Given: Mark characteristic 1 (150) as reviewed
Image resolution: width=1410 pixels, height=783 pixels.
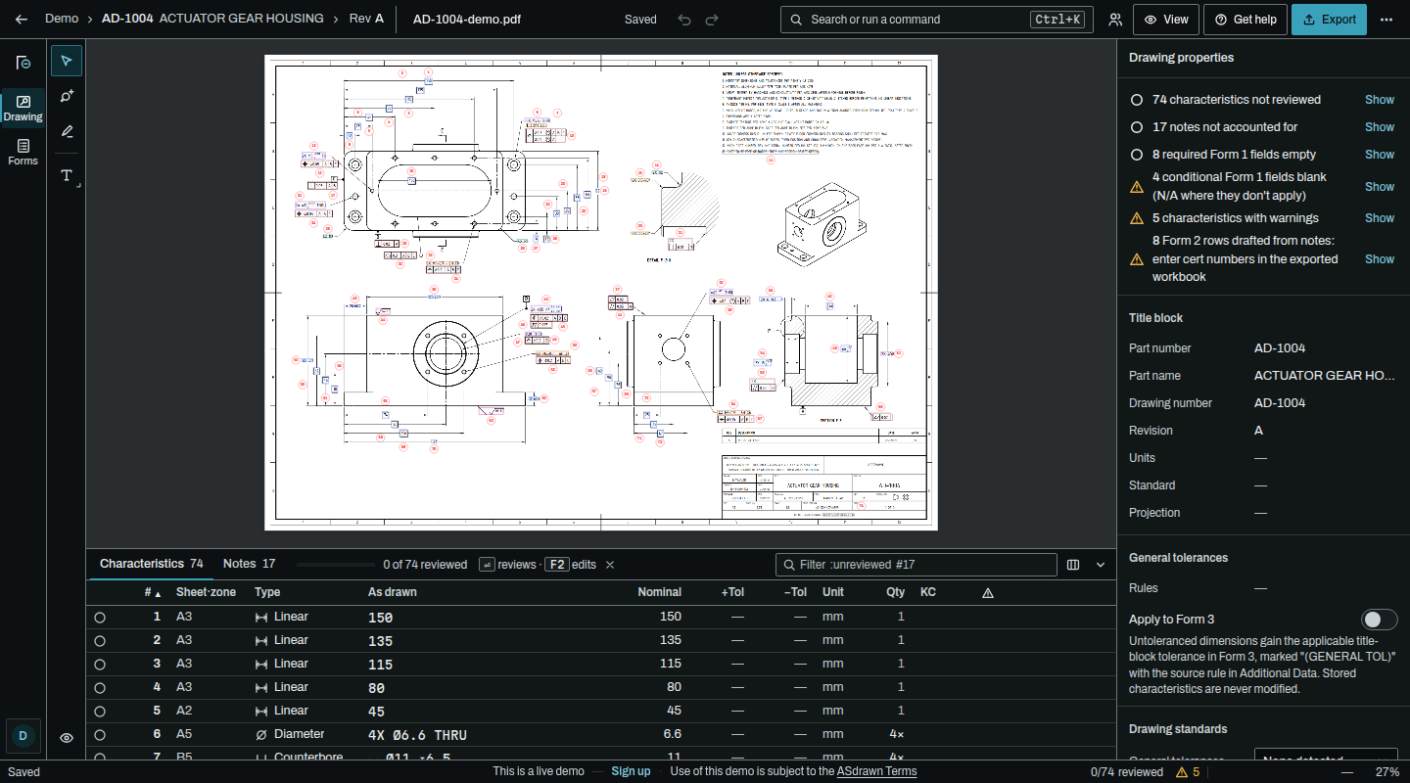Looking at the screenshot, I should click(x=100, y=617).
